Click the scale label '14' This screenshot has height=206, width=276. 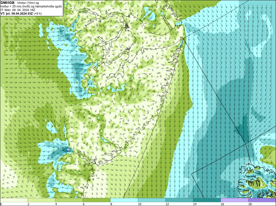tap(195, 204)
